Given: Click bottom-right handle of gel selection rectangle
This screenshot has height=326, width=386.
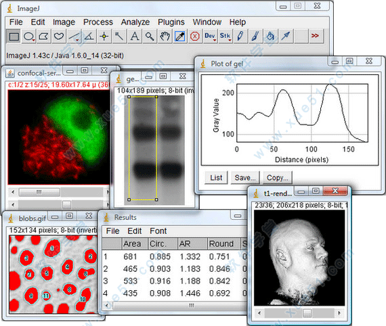Looking at the screenshot, I should [156, 200].
